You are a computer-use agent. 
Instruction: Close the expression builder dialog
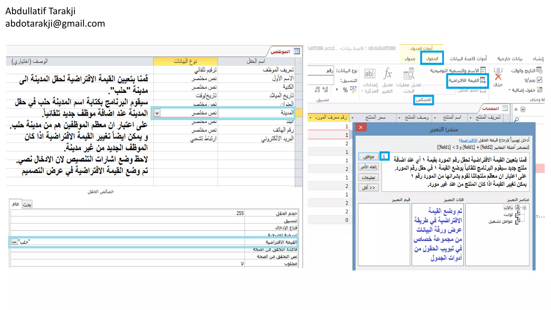[x=361, y=127]
